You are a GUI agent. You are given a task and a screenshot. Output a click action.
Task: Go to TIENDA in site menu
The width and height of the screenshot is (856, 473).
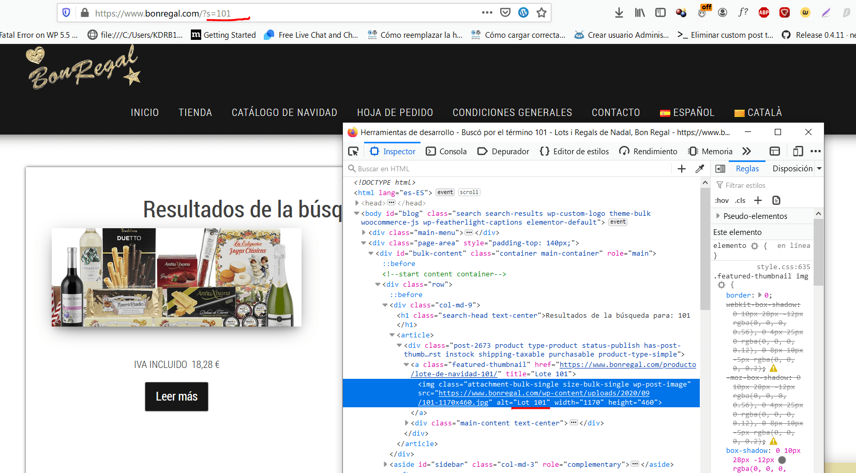196,112
